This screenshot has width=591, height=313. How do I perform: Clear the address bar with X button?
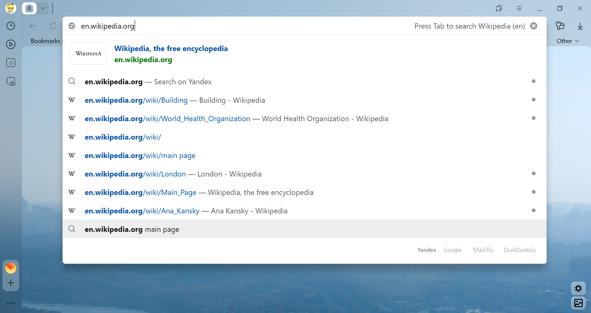tap(534, 26)
